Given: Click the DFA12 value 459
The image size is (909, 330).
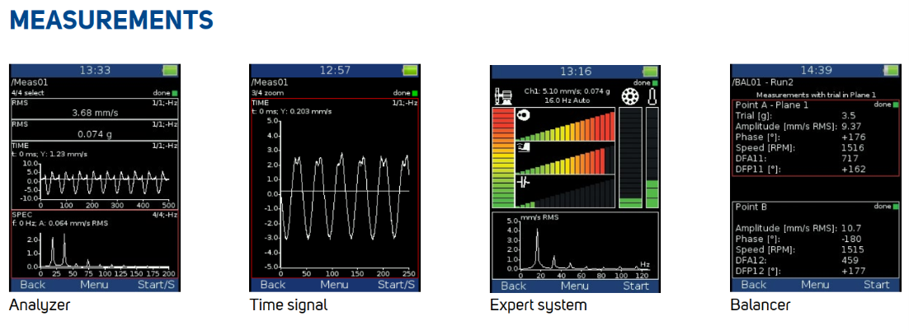Looking at the screenshot, I should (850, 260).
